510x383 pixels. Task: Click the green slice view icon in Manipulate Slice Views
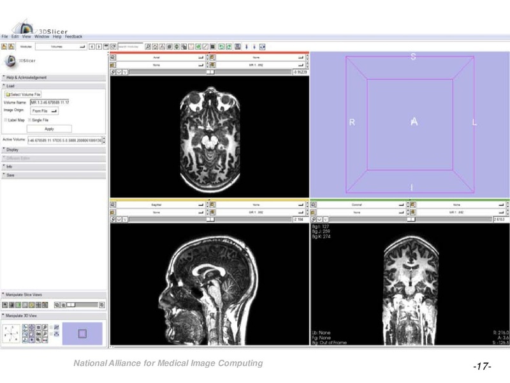point(18,305)
